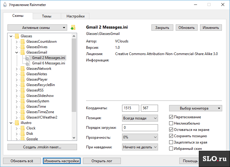
Task: Click the GlassesRSS folder icon
Action: [x=22, y=90]
